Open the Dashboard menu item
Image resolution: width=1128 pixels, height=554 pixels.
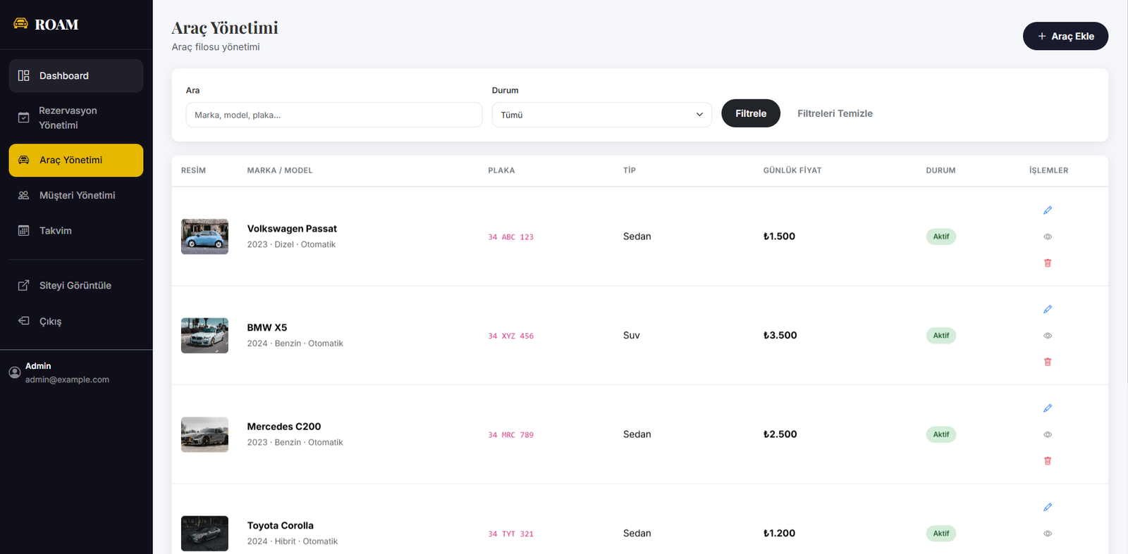pos(75,76)
